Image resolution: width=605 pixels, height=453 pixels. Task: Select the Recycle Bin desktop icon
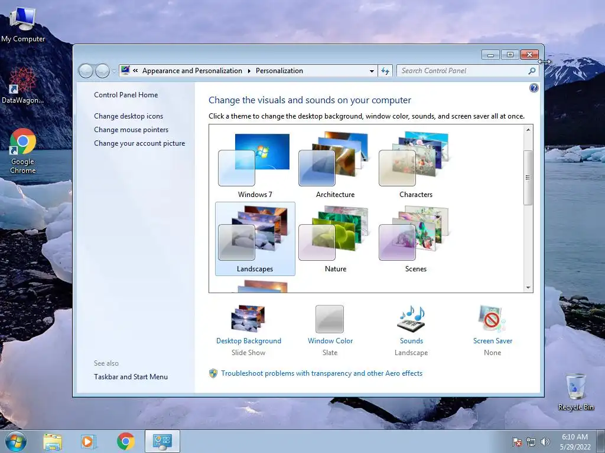(575, 392)
